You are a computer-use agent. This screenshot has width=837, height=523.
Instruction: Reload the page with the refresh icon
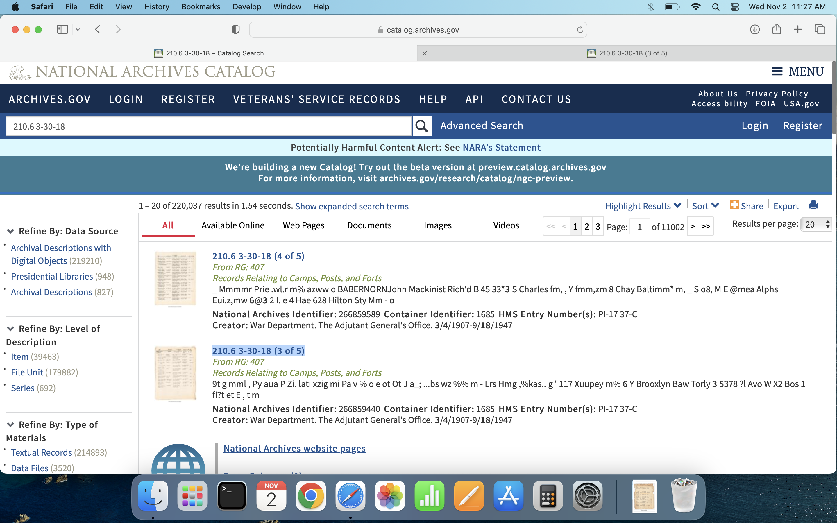[580, 30]
